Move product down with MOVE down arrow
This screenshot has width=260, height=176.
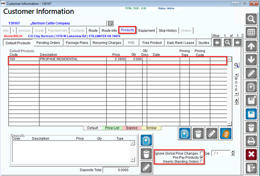coord(237,94)
